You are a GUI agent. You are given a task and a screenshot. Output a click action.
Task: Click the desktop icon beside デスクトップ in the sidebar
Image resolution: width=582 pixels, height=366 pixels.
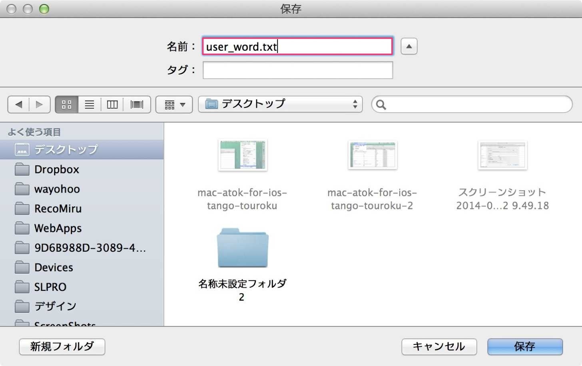pyautogui.click(x=22, y=149)
